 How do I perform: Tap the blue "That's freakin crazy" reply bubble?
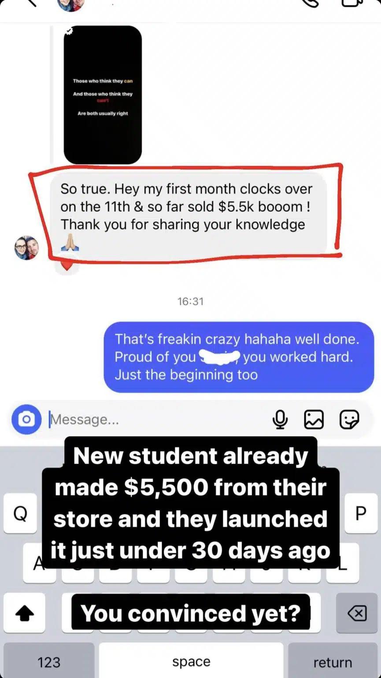click(x=239, y=357)
